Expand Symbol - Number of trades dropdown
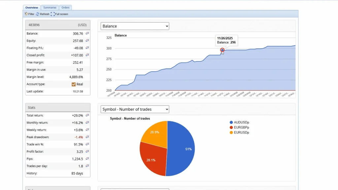Image resolution: width=338 pixels, height=190 pixels. [x=135, y=109]
